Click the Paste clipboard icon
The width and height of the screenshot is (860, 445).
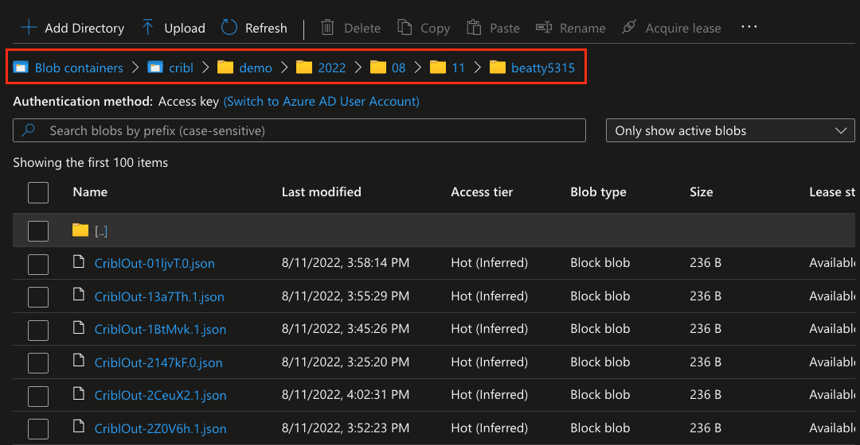[x=474, y=28]
